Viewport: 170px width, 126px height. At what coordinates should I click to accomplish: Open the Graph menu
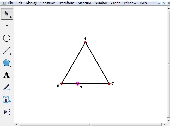[115, 3]
